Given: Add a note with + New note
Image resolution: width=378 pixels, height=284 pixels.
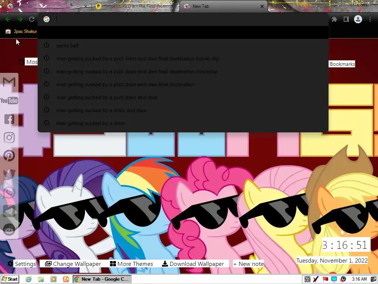Looking at the screenshot, I should (x=248, y=264).
